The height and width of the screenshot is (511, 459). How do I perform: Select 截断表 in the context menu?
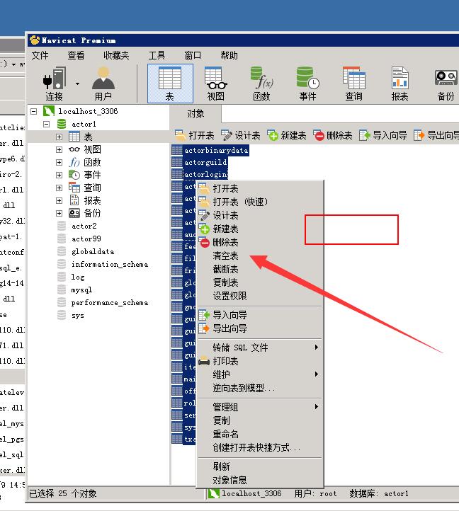tap(225, 269)
